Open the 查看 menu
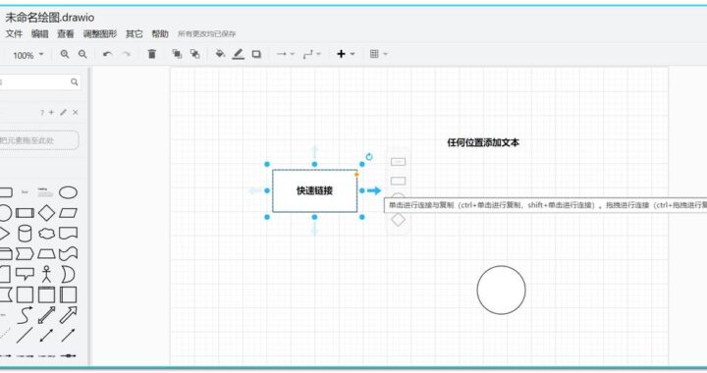Screen dimensions: 707x373 coord(66,33)
